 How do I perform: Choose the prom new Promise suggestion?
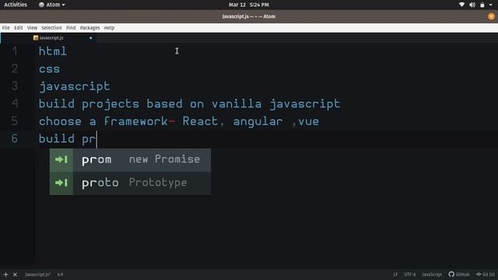[x=130, y=159]
